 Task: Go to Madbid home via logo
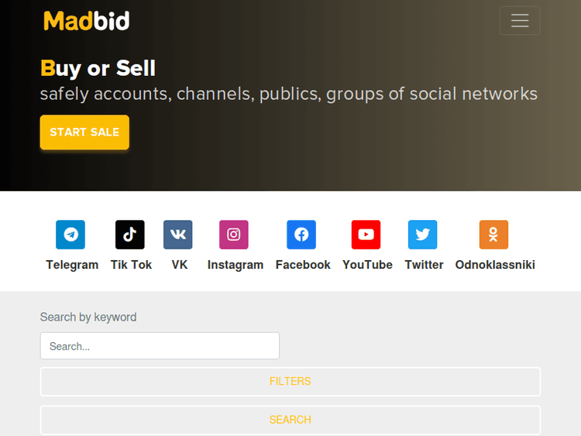coord(87,21)
